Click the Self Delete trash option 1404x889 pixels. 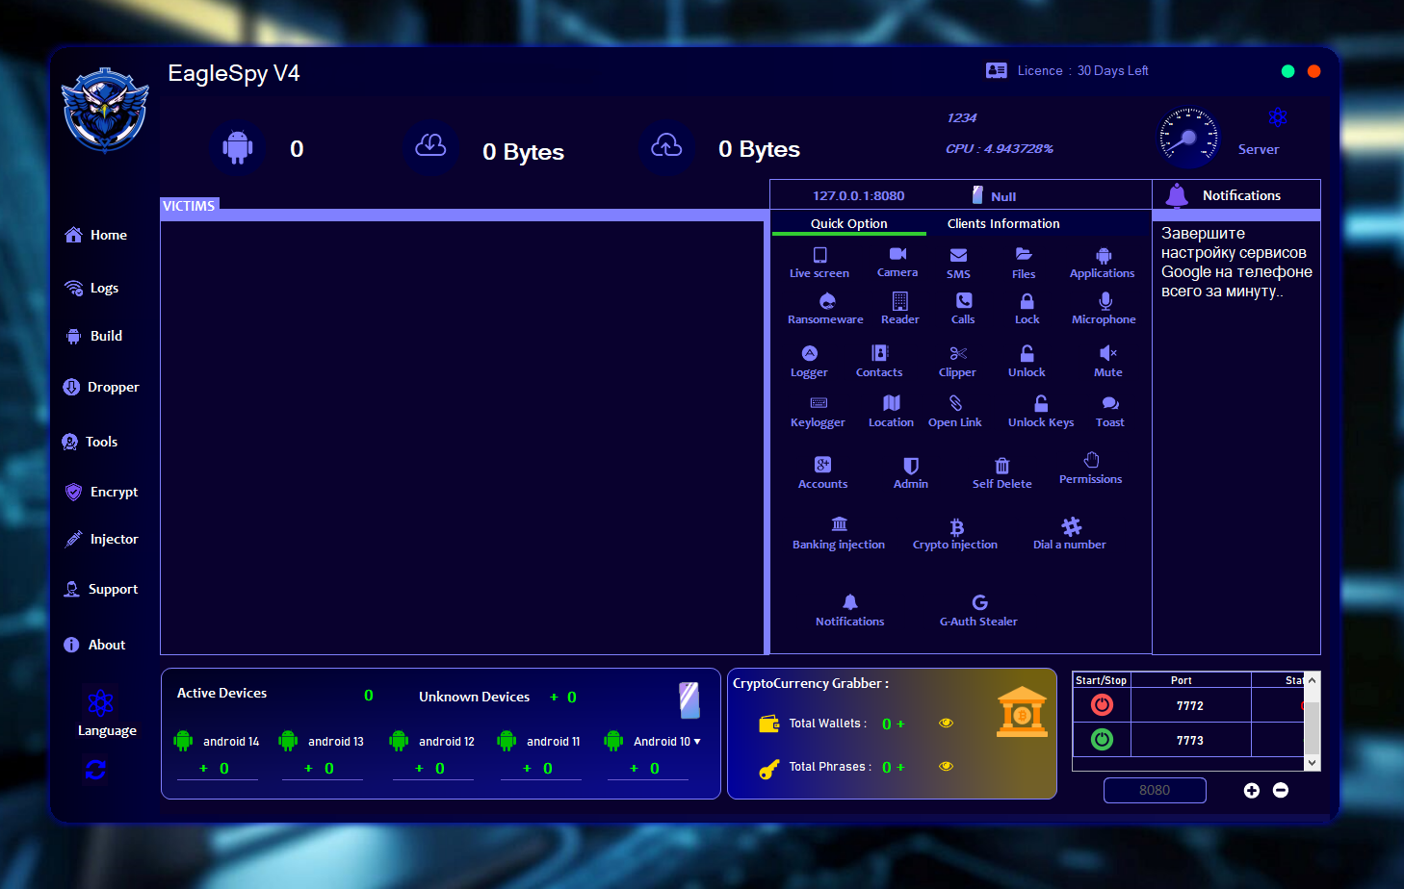[x=1002, y=472]
